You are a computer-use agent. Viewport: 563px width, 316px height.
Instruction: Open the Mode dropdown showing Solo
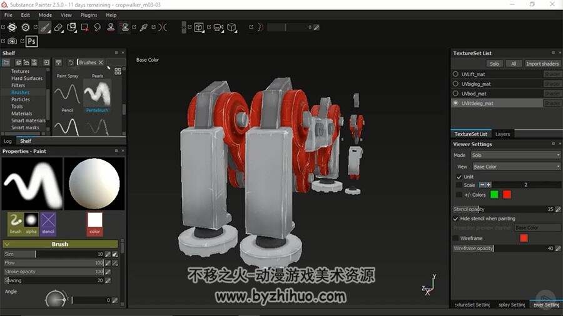[x=515, y=155]
